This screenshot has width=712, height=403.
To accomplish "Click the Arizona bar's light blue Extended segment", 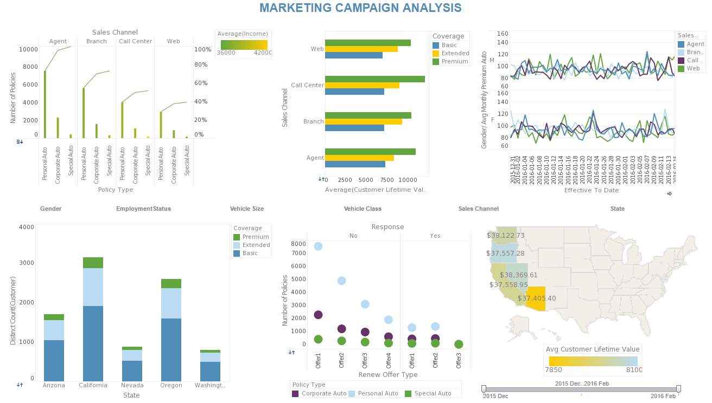I will [54, 330].
